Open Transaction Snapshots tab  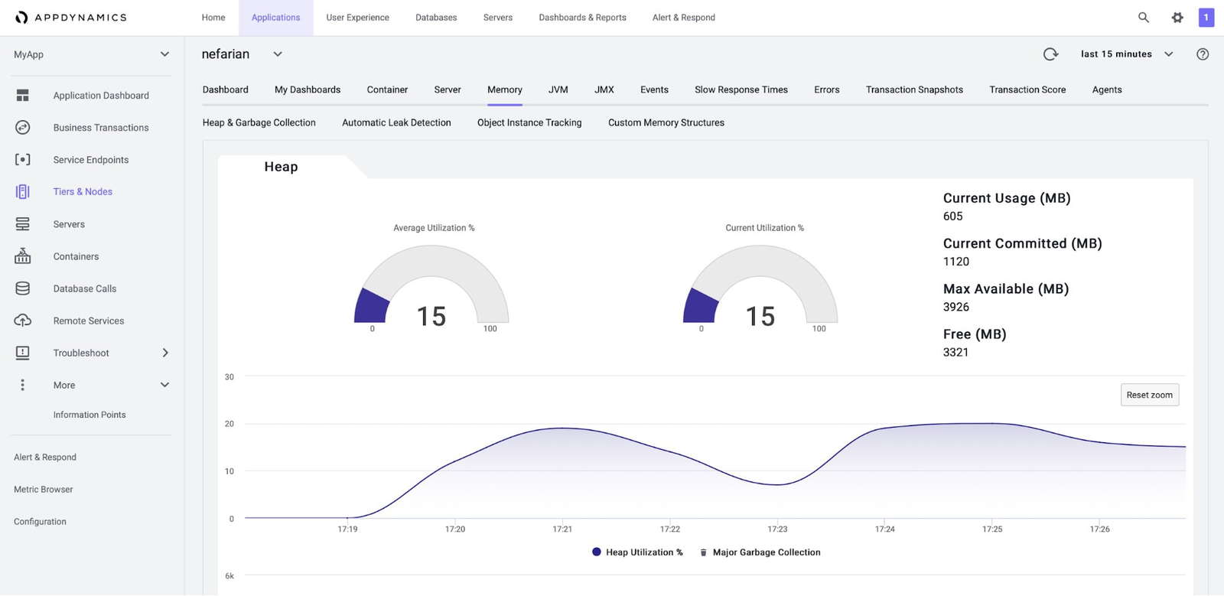point(914,90)
